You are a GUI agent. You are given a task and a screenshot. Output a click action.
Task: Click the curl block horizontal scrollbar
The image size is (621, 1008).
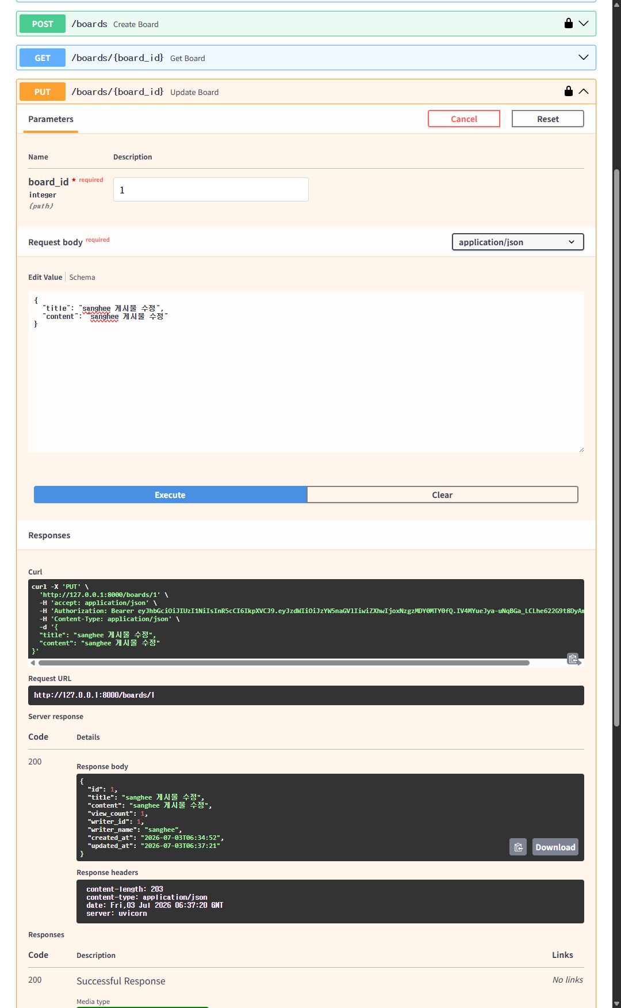[x=284, y=663]
